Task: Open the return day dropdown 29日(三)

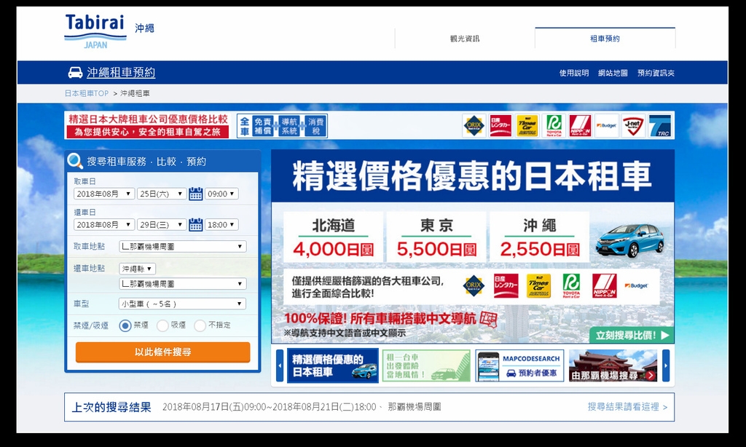Action: point(161,224)
